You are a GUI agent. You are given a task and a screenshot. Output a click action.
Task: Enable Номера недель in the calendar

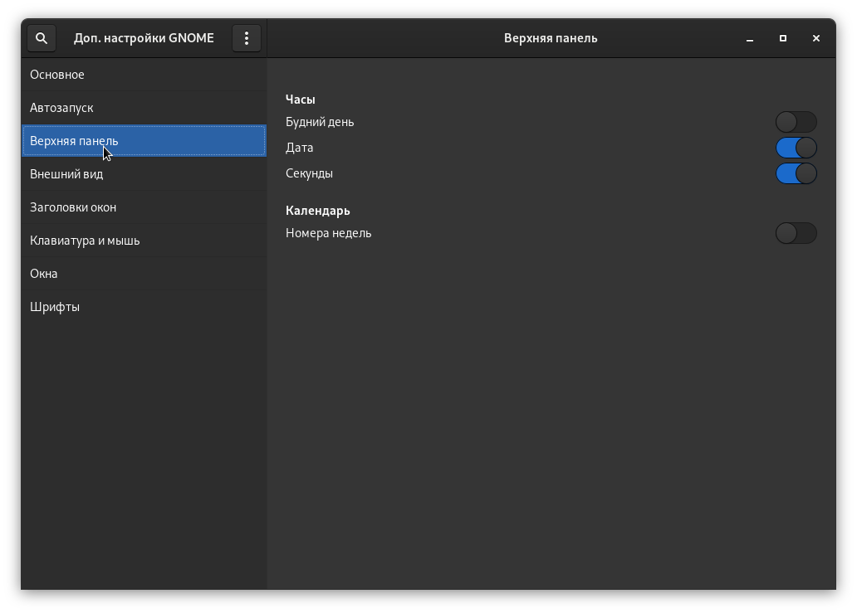tap(796, 233)
